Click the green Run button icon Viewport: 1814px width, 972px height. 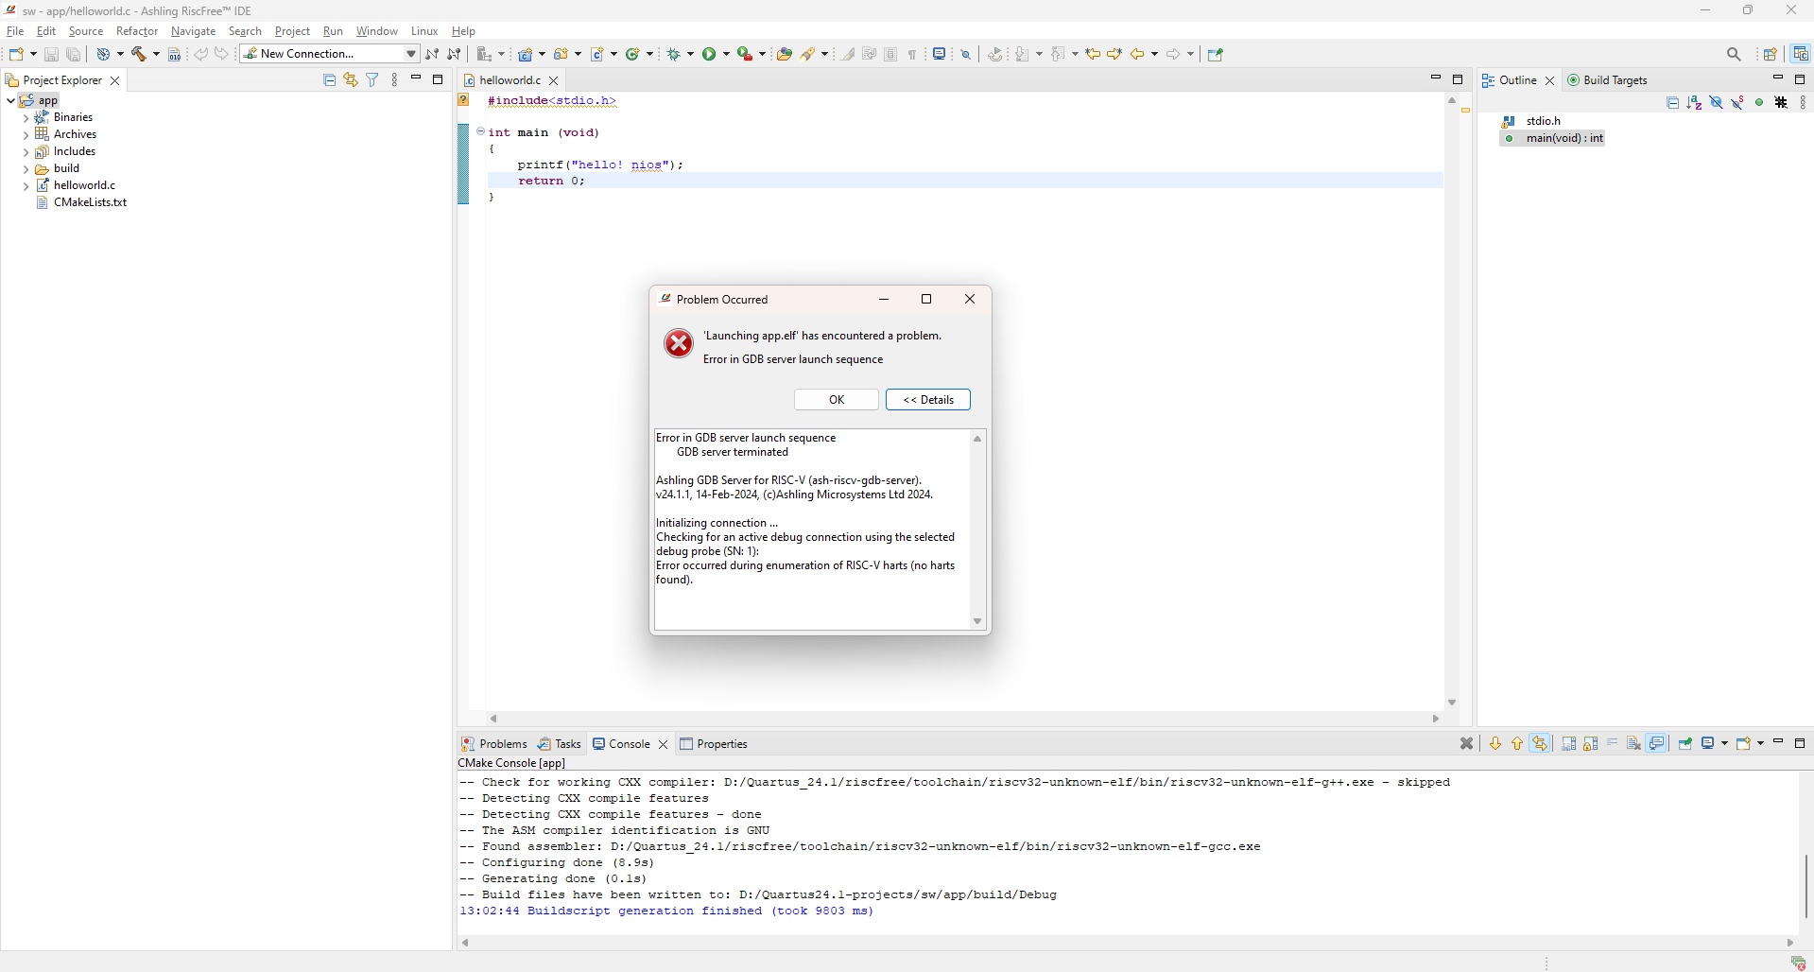point(709,54)
